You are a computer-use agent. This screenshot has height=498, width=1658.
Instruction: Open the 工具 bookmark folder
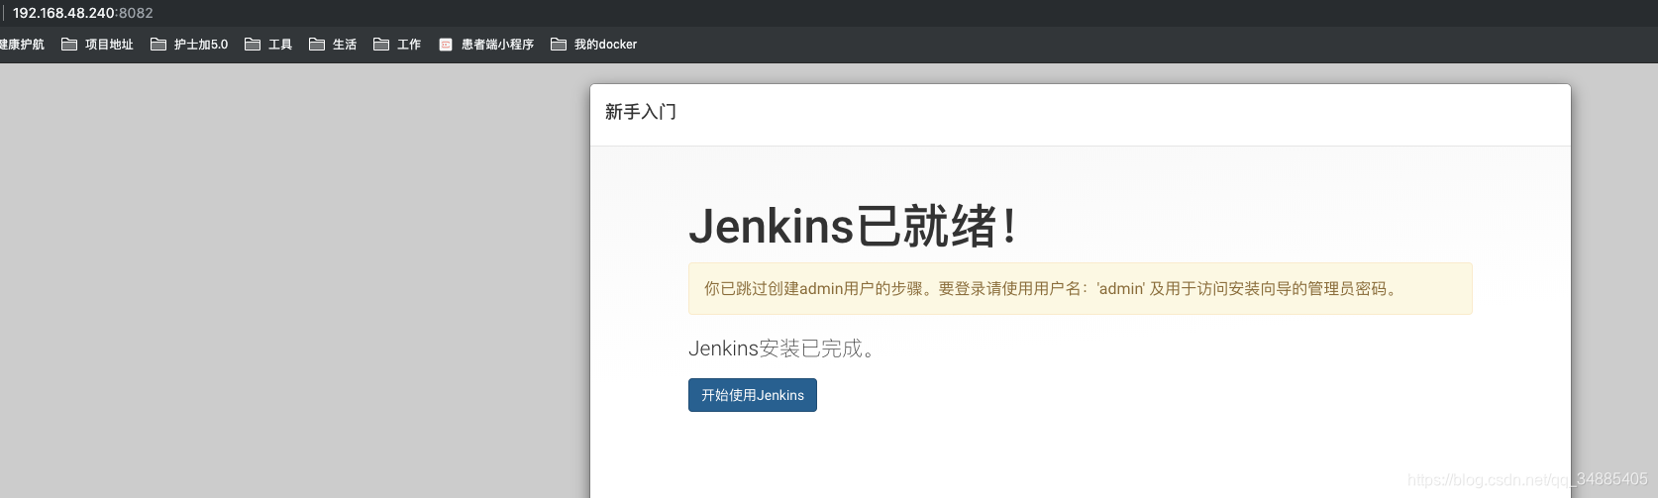(x=268, y=45)
